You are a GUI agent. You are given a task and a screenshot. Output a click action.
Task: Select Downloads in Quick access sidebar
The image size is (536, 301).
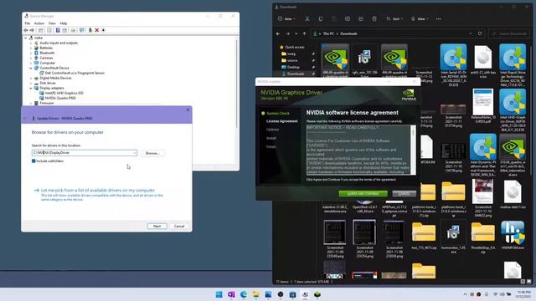296,74
